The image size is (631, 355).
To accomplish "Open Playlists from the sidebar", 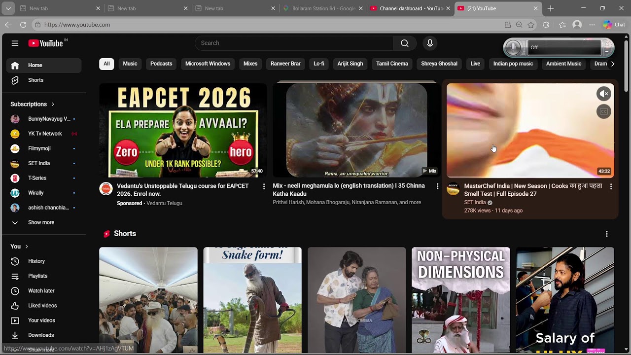I will [44, 276].
